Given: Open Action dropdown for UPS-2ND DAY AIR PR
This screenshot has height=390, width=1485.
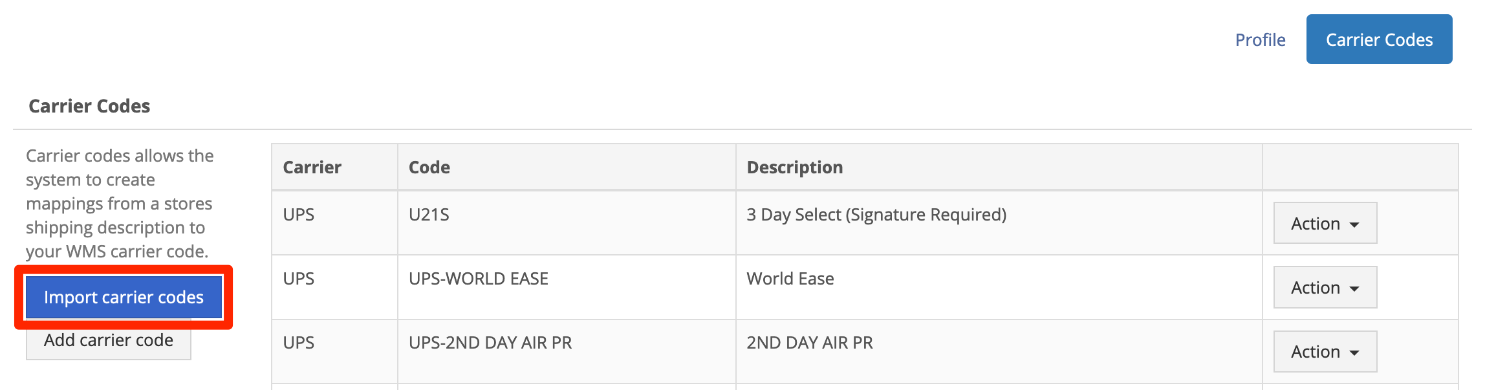Looking at the screenshot, I should [x=1325, y=351].
